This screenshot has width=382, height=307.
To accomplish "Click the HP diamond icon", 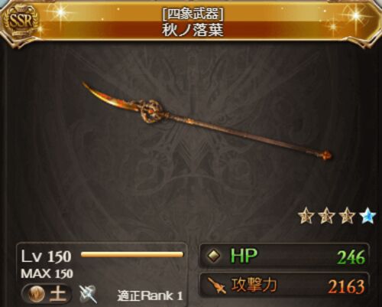I will click(213, 256).
